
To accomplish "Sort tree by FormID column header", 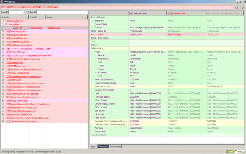I will [x=14, y=17].
